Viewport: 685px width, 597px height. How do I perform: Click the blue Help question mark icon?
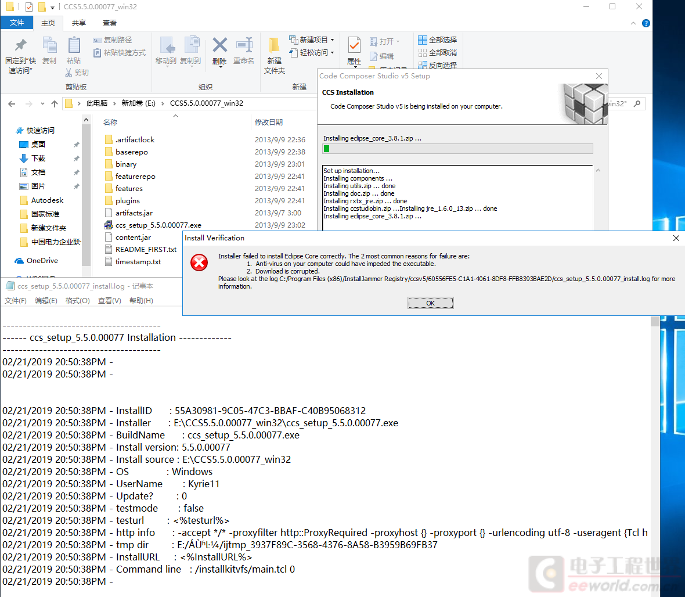pyautogui.click(x=646, y=23)
